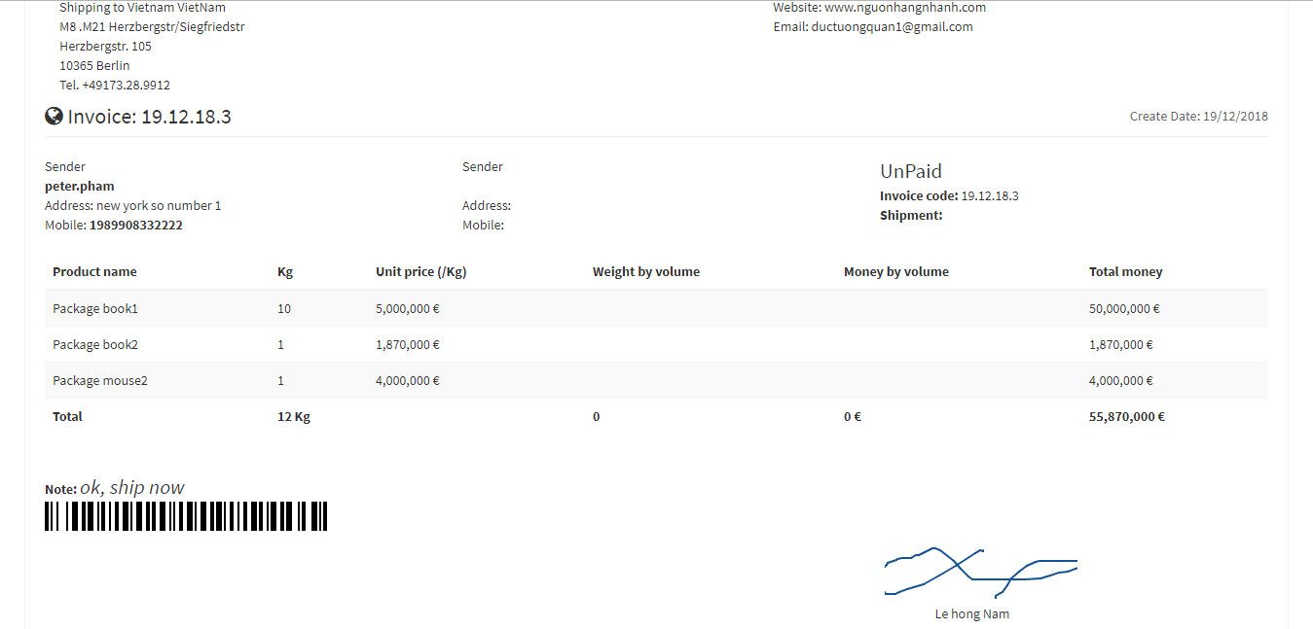Select the Package mouse2 row
The image size is (1313, 629).
[99, 380]
